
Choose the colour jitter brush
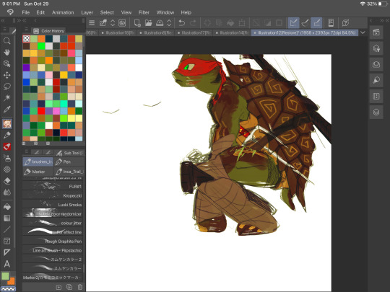pos(53,223)
